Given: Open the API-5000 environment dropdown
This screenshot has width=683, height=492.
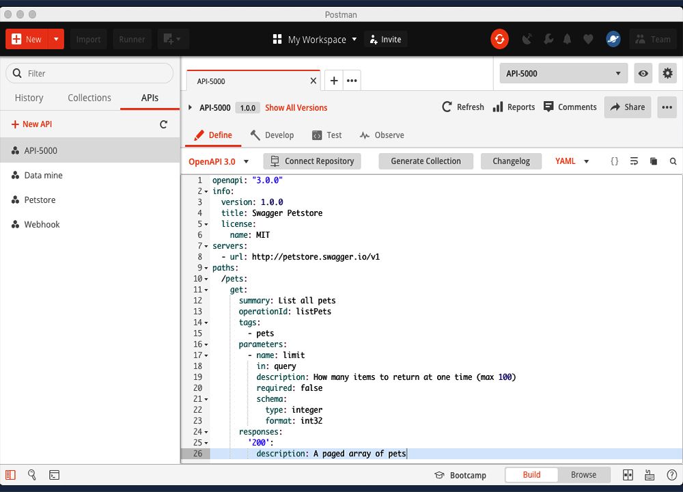Looking at the screenshot, I should point(563,73).
